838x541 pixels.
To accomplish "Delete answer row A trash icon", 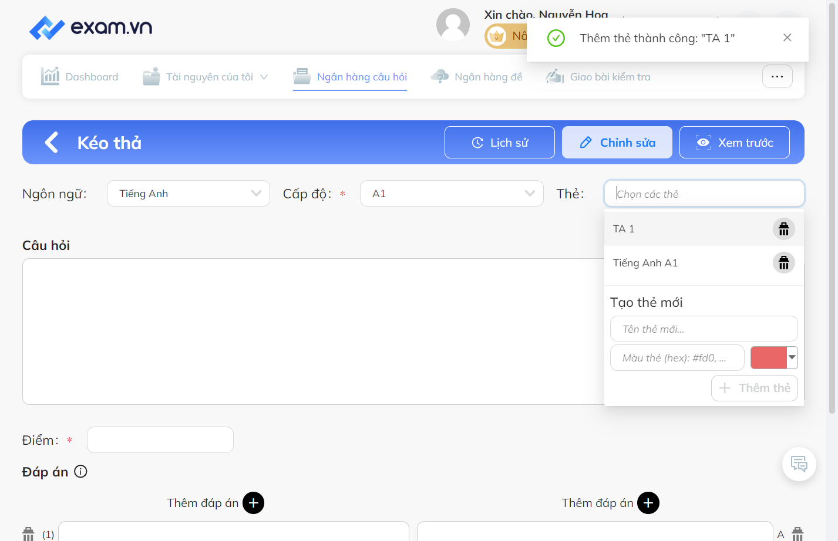I will tap(797, 534).
